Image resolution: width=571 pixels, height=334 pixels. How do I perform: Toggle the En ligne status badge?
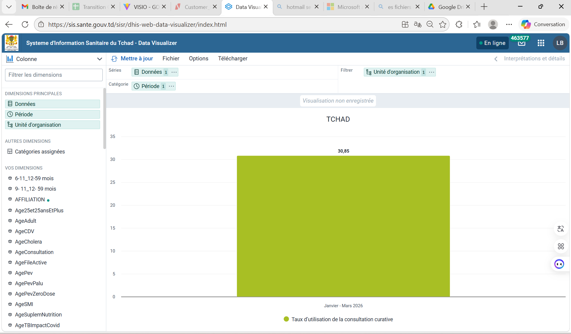click(492, 43)
